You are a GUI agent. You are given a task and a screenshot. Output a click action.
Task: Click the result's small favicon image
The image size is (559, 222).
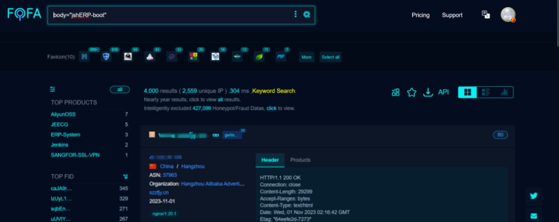(x=152, y=135)
